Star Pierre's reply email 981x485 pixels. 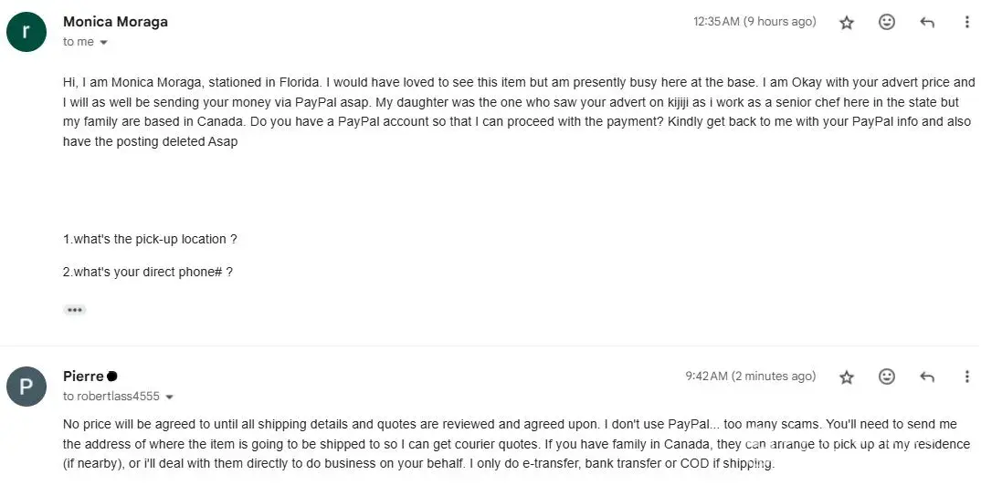point(847,377)
